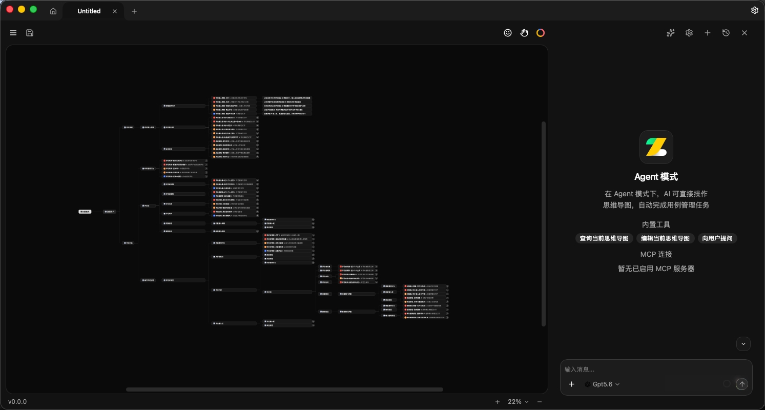Click the 查询当前思维导图 tool button
765x410 pixels.
coord(604,238)
